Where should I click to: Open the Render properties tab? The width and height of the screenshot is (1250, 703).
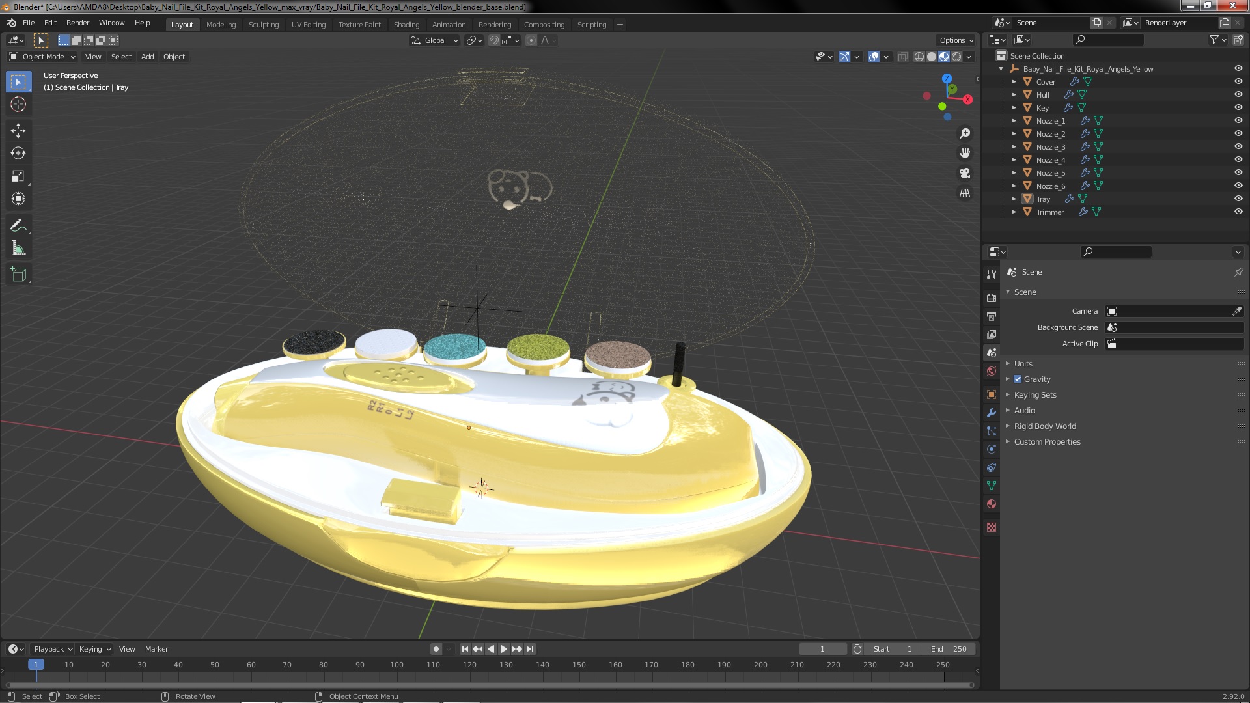point(992,297)
